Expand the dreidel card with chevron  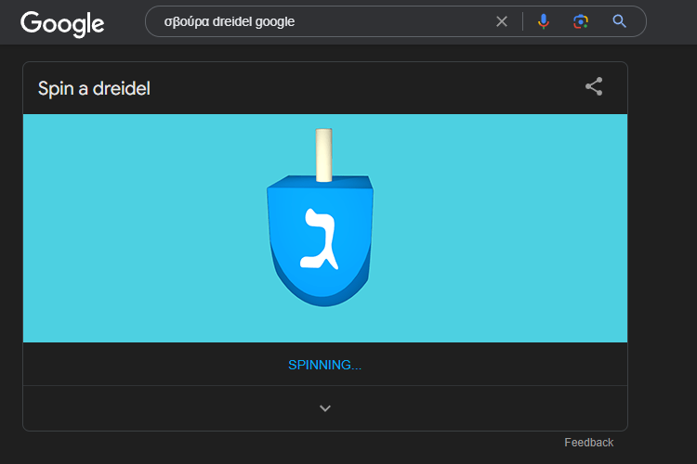click(325, 408)
